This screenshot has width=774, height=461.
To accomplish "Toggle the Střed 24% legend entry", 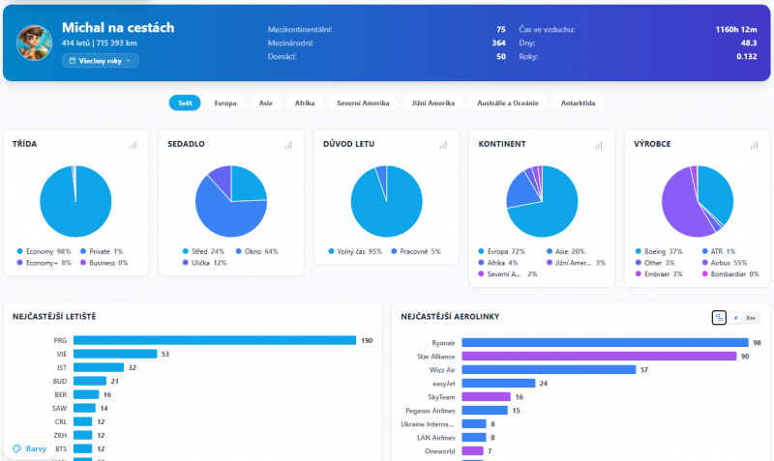I will tap(203, 251).
